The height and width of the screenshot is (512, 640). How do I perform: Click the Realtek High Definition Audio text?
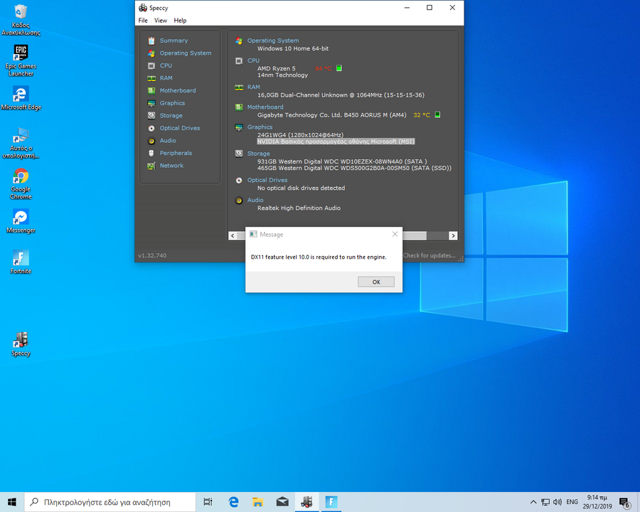click(299, 208)
